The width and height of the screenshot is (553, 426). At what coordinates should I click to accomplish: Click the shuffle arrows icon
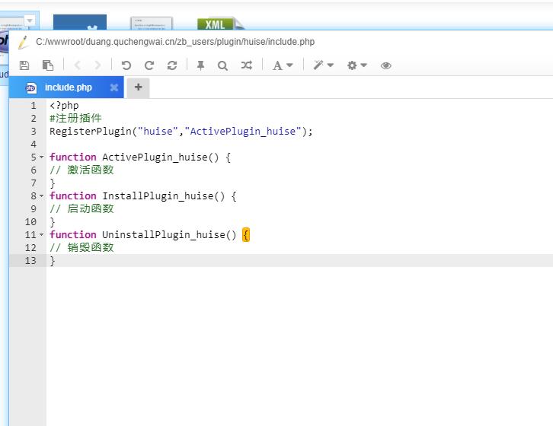point(247,65)
